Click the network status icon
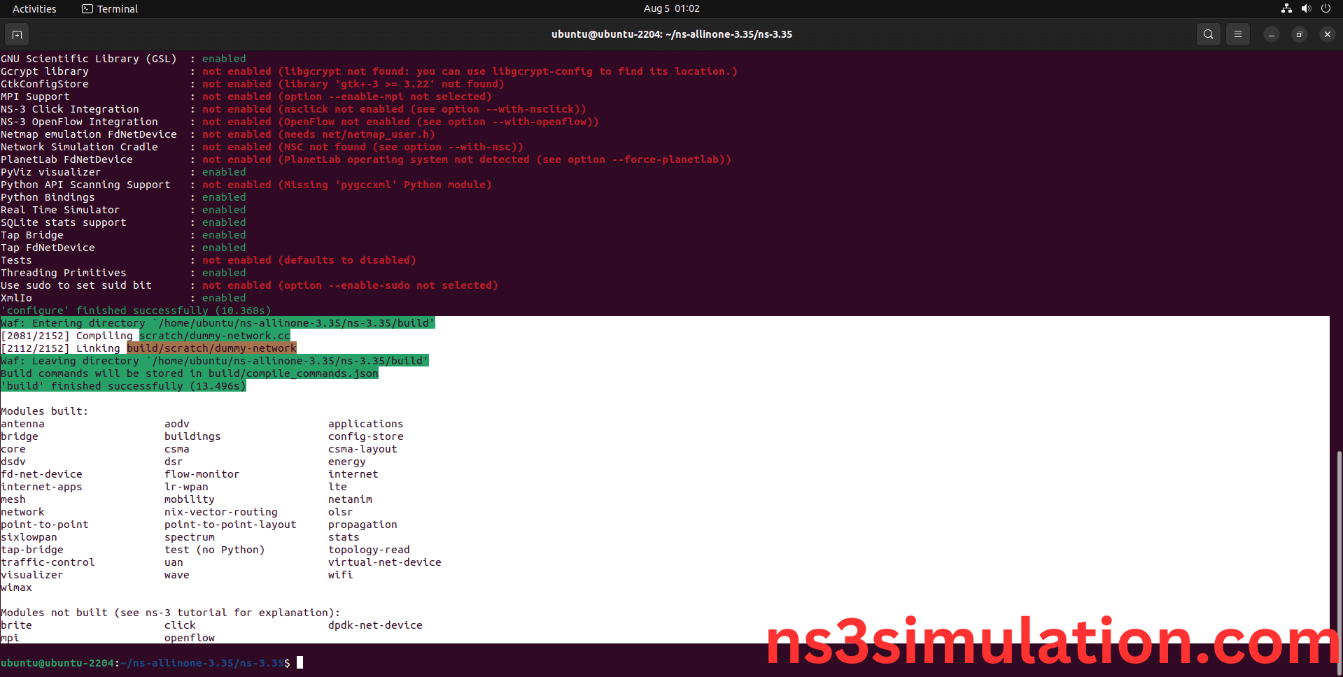This screenshot has height=677, width=1343. click(1286, 8)
